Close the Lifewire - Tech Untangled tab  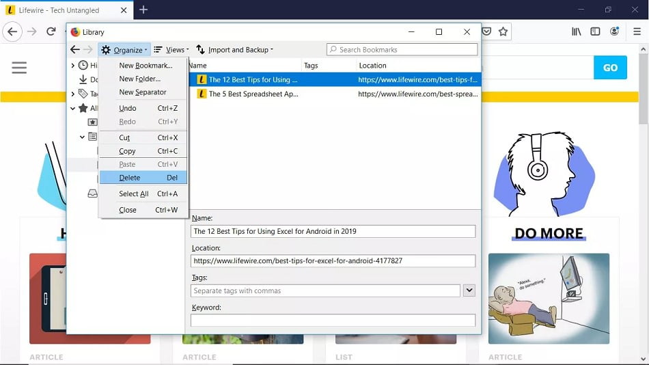[124, 10]
